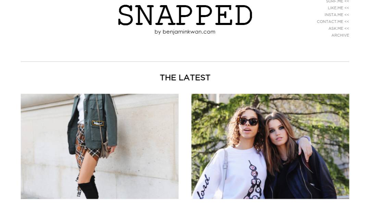370x208 pixels.
Task: Select the CONTACT.ME menu link
Action: tap(330, 22)
